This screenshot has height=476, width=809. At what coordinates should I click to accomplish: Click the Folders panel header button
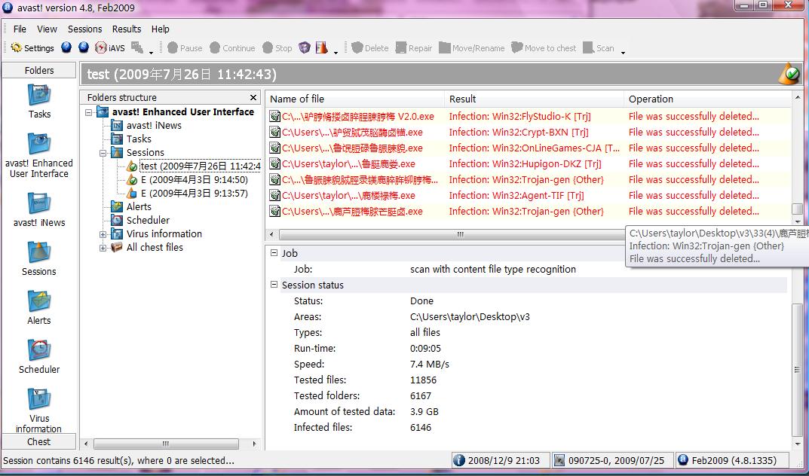click(x=39, y=70)
